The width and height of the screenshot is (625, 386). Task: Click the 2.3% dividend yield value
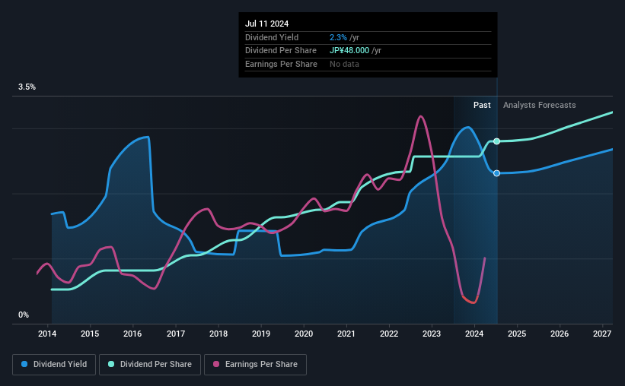[338, 37]
